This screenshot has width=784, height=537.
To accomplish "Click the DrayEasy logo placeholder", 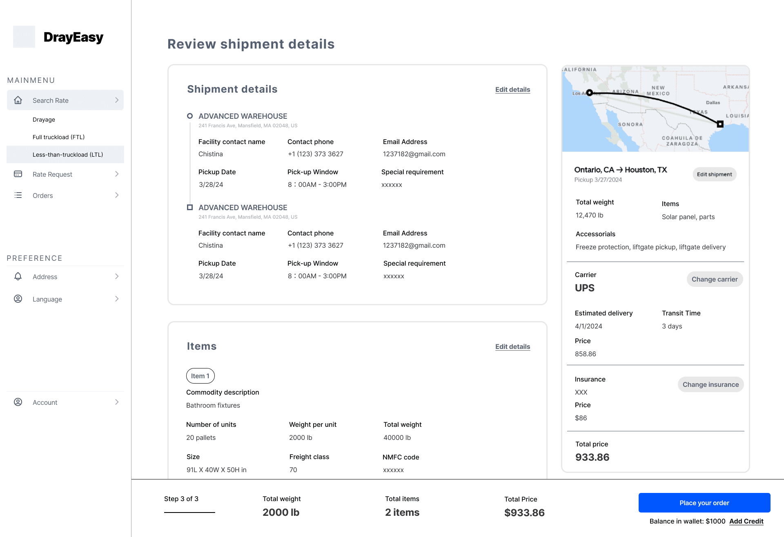I will pyautogui.click(x=24, y=37).
